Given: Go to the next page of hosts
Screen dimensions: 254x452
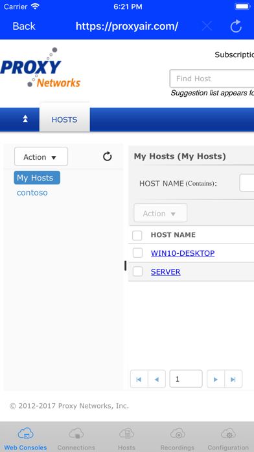Looking at the screenshot, I should click(216, 379).
